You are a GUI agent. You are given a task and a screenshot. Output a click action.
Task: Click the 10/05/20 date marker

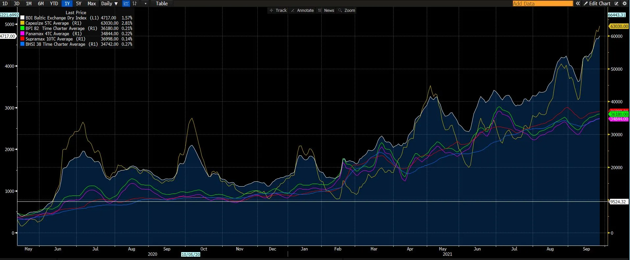coord(191,254)
